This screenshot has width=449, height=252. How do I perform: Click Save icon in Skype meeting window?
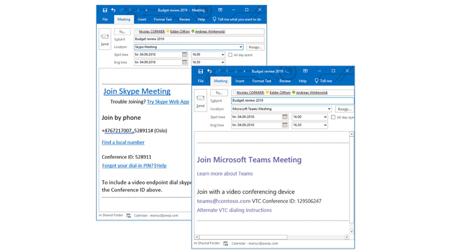105,10
